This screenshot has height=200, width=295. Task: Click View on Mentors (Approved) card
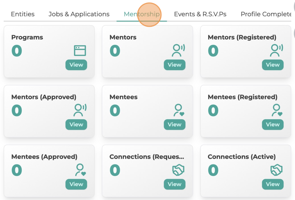(x=76, y=125)
